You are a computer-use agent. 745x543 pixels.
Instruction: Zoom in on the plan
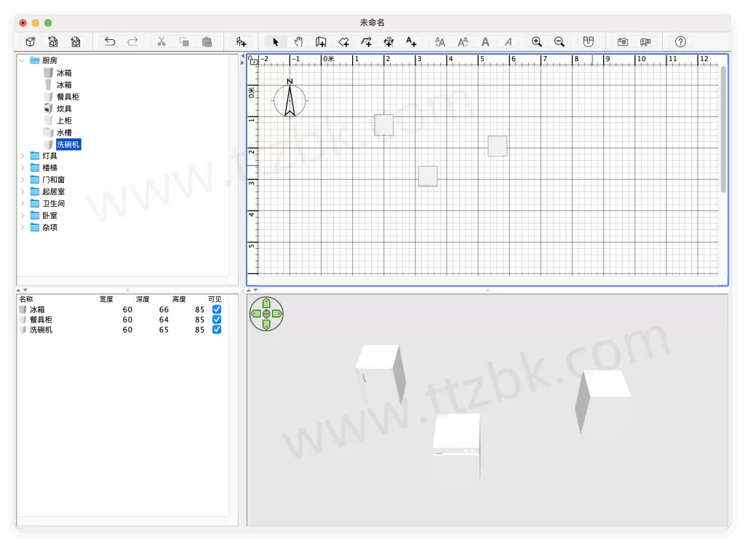tap(537, 41)
